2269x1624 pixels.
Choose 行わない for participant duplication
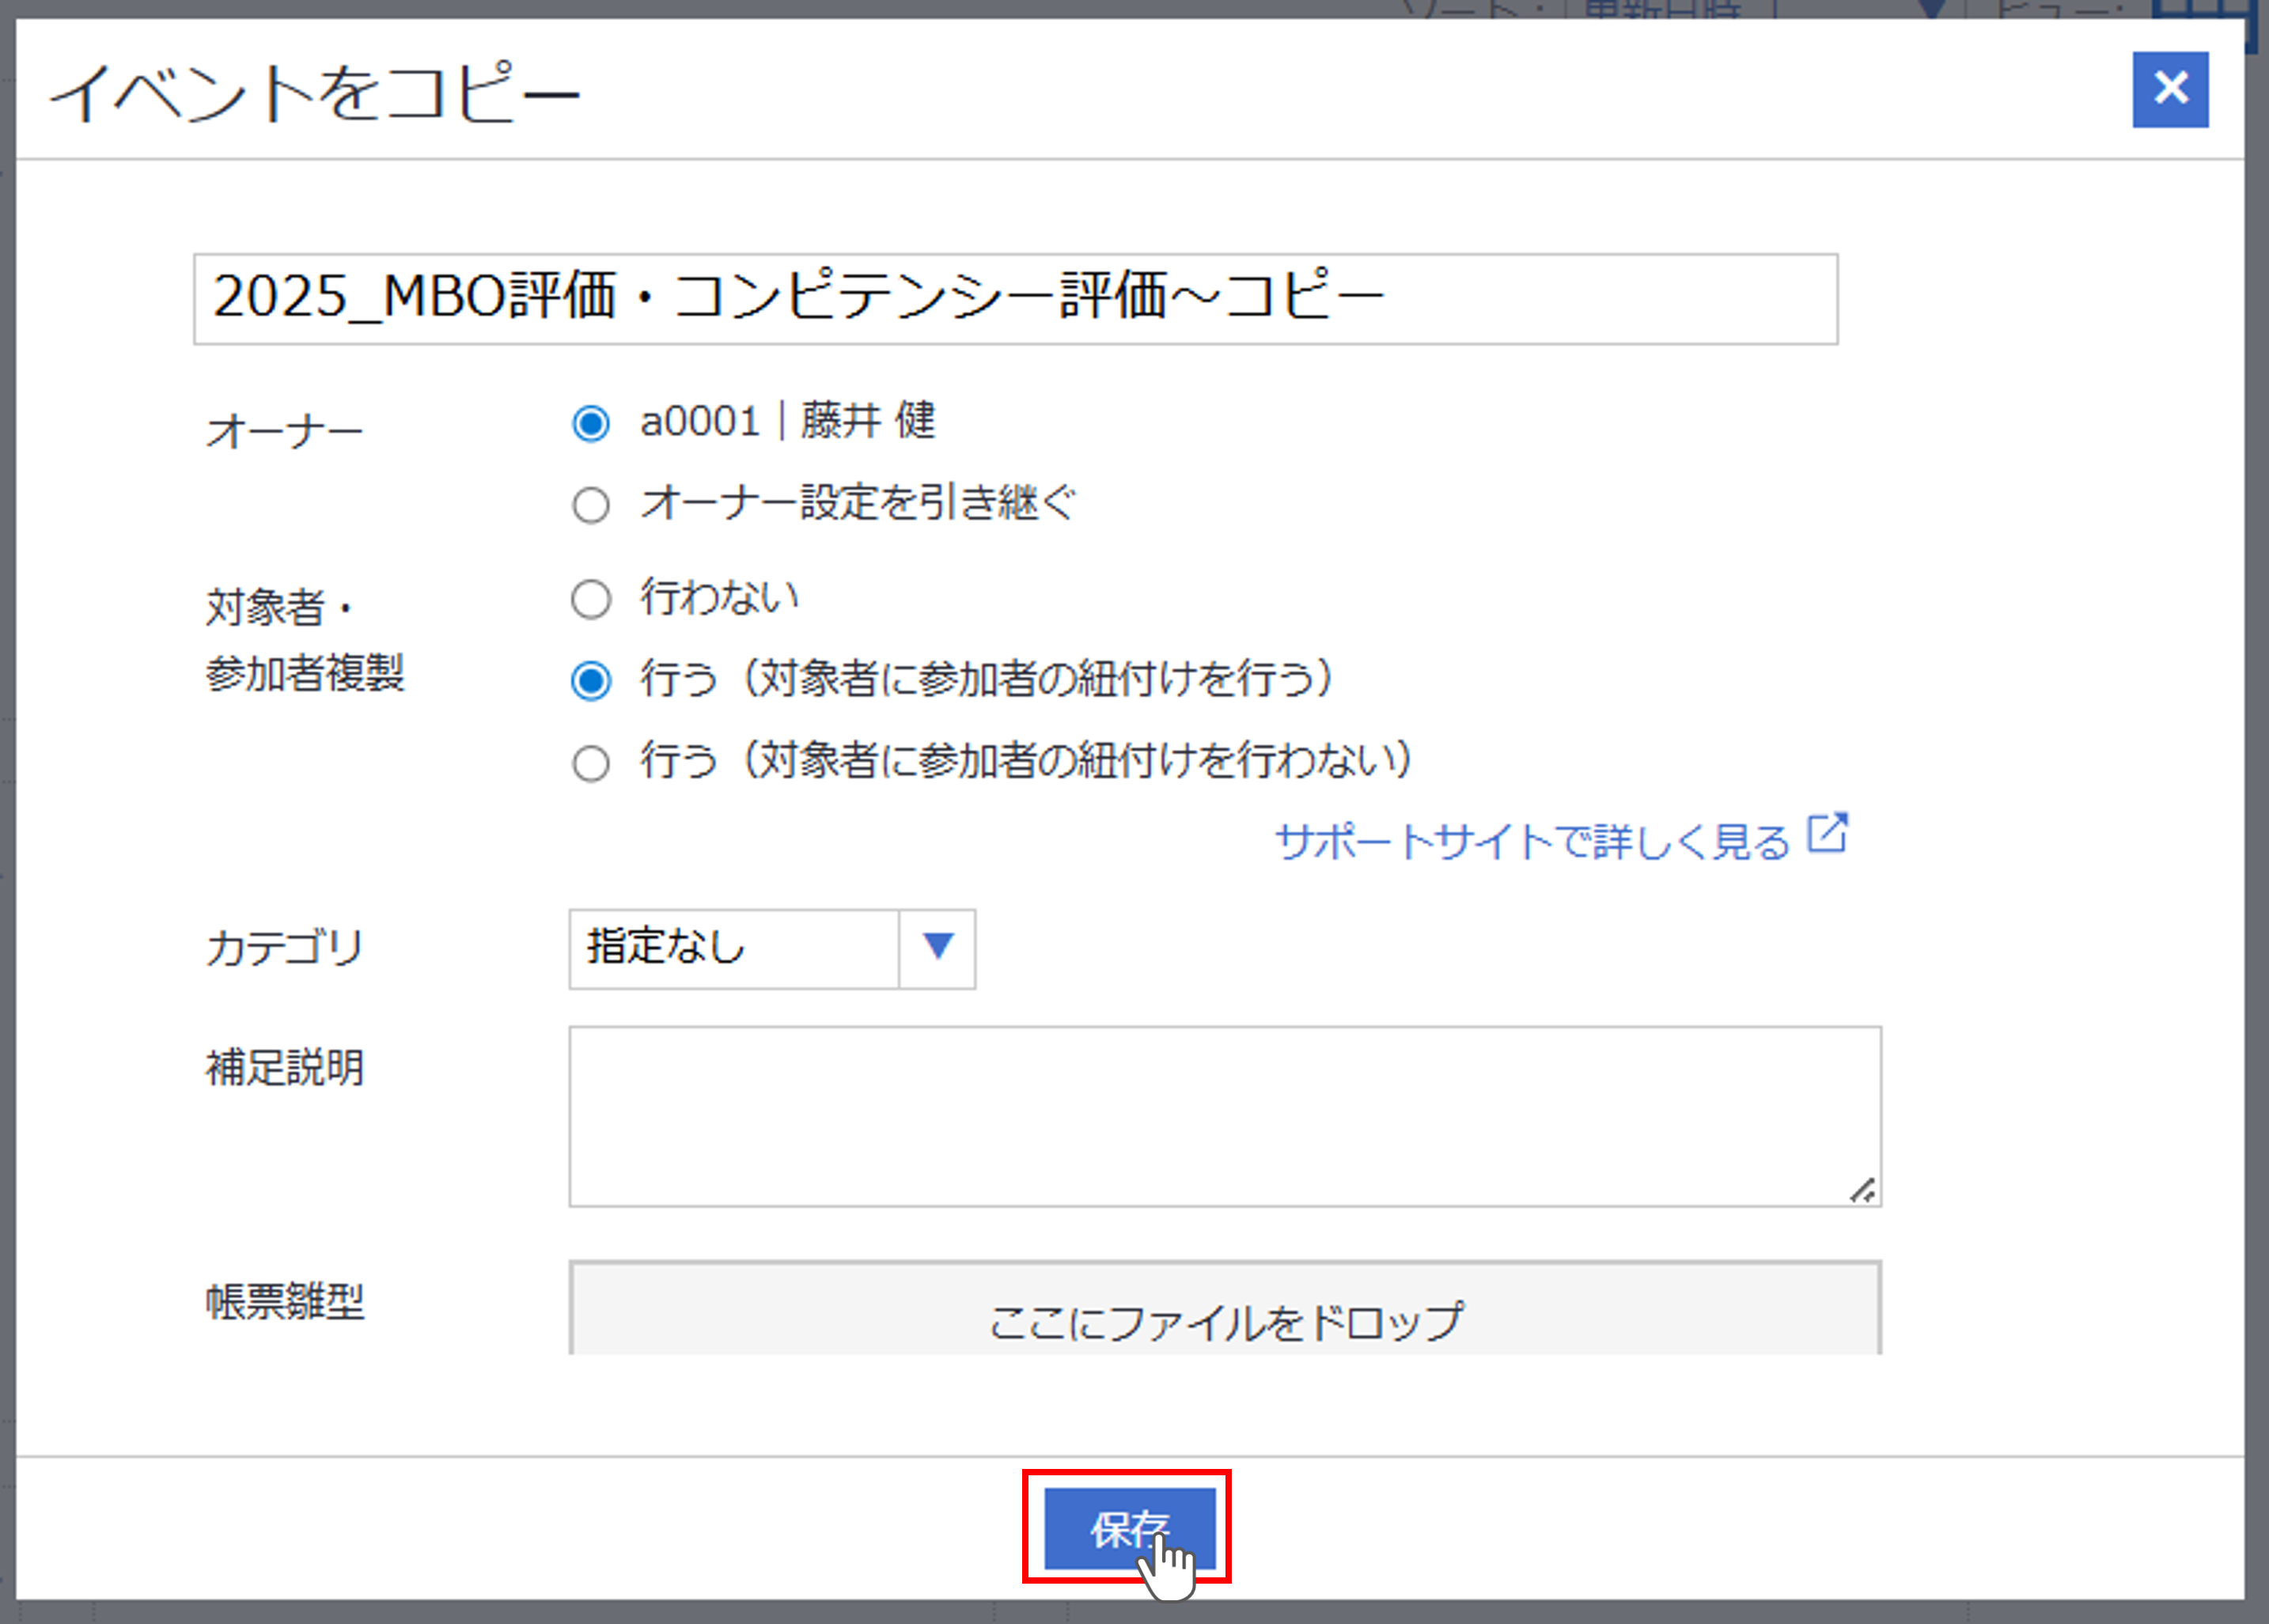click(x=590, y=600)
